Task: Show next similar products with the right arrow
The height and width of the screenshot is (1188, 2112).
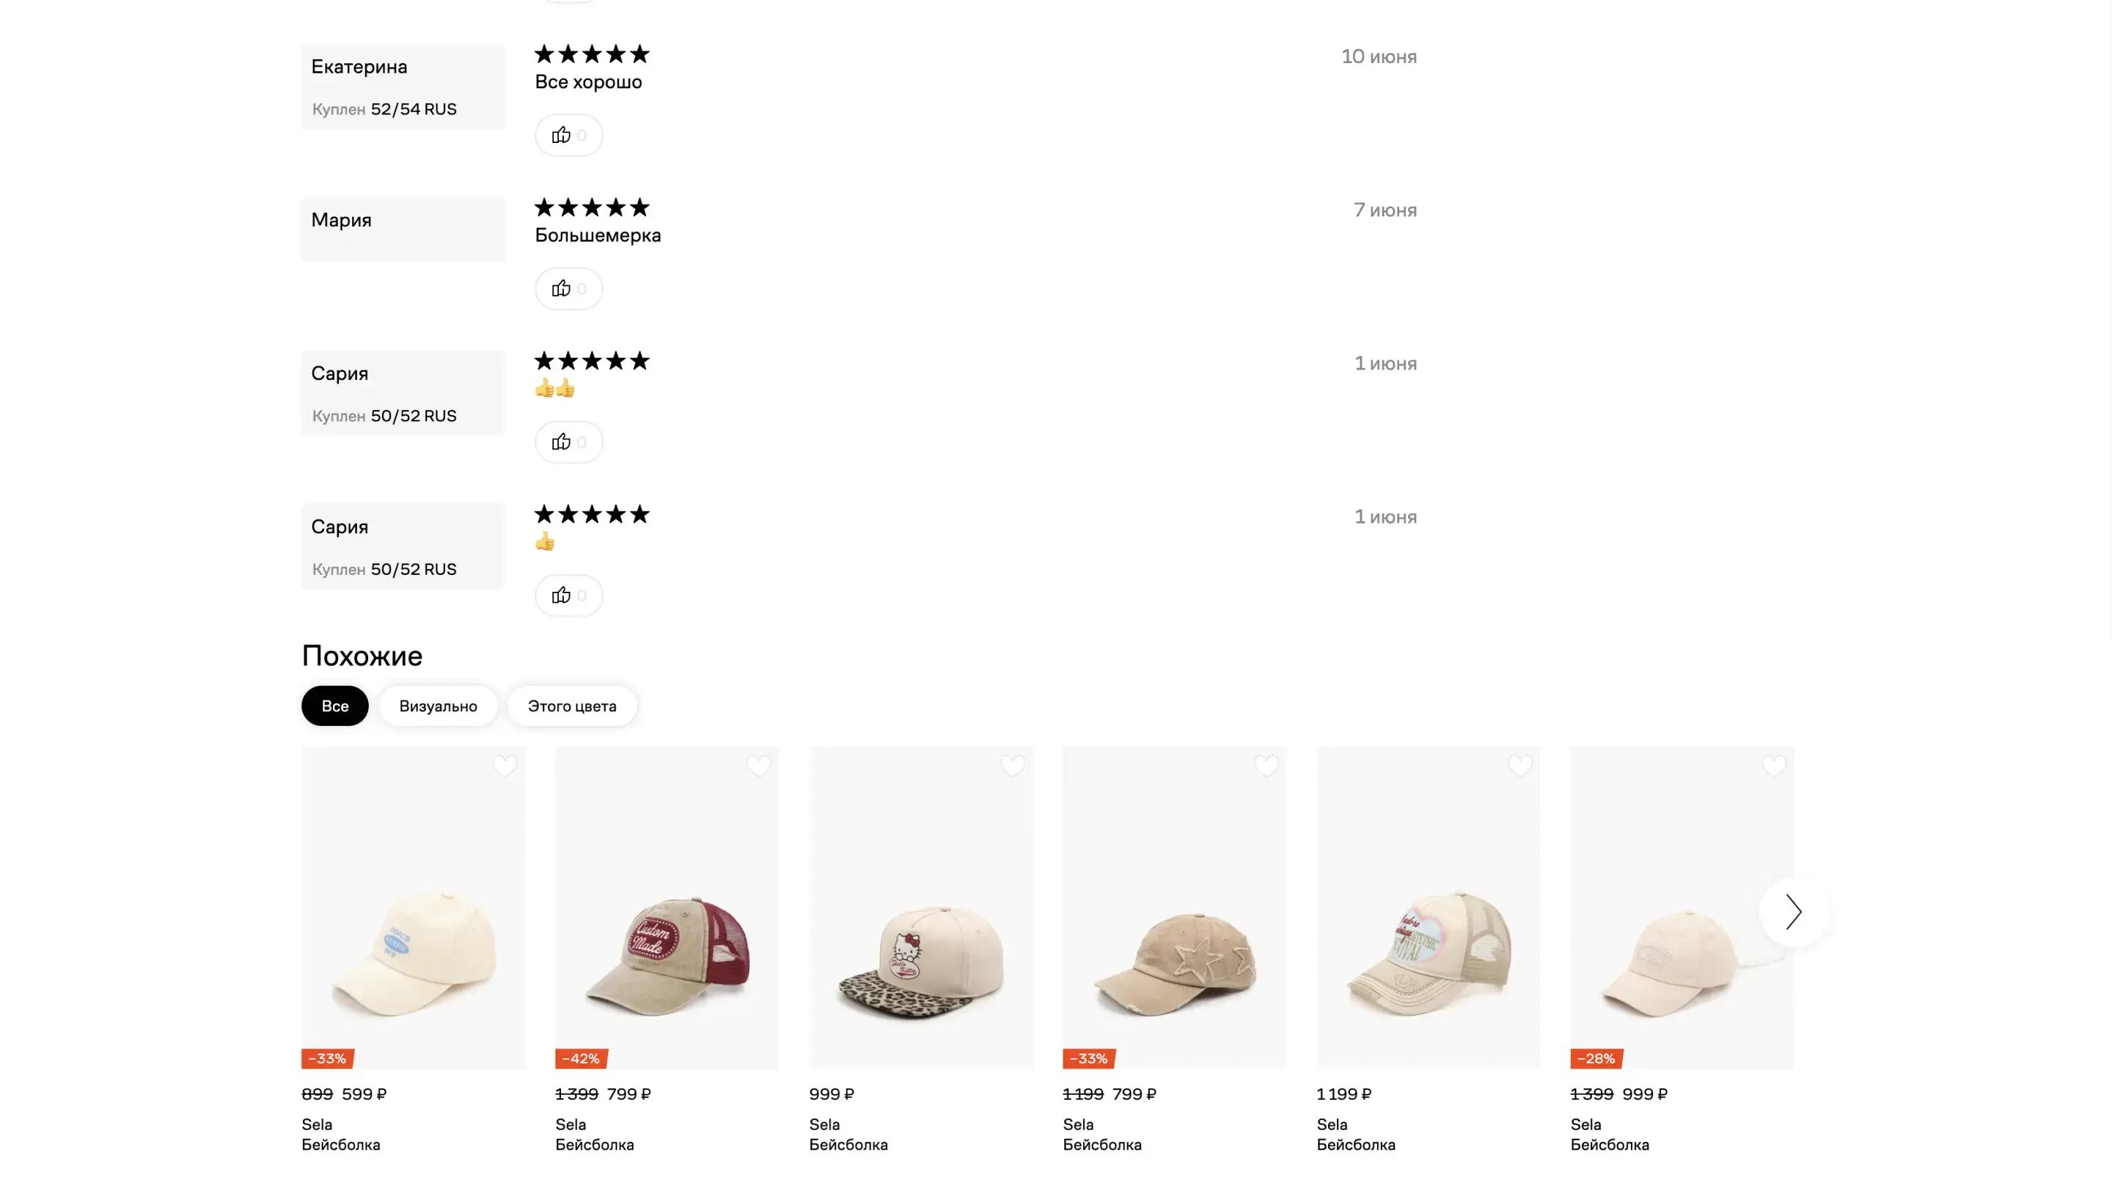Action: pyautogui.click(x=1793, y=912)
